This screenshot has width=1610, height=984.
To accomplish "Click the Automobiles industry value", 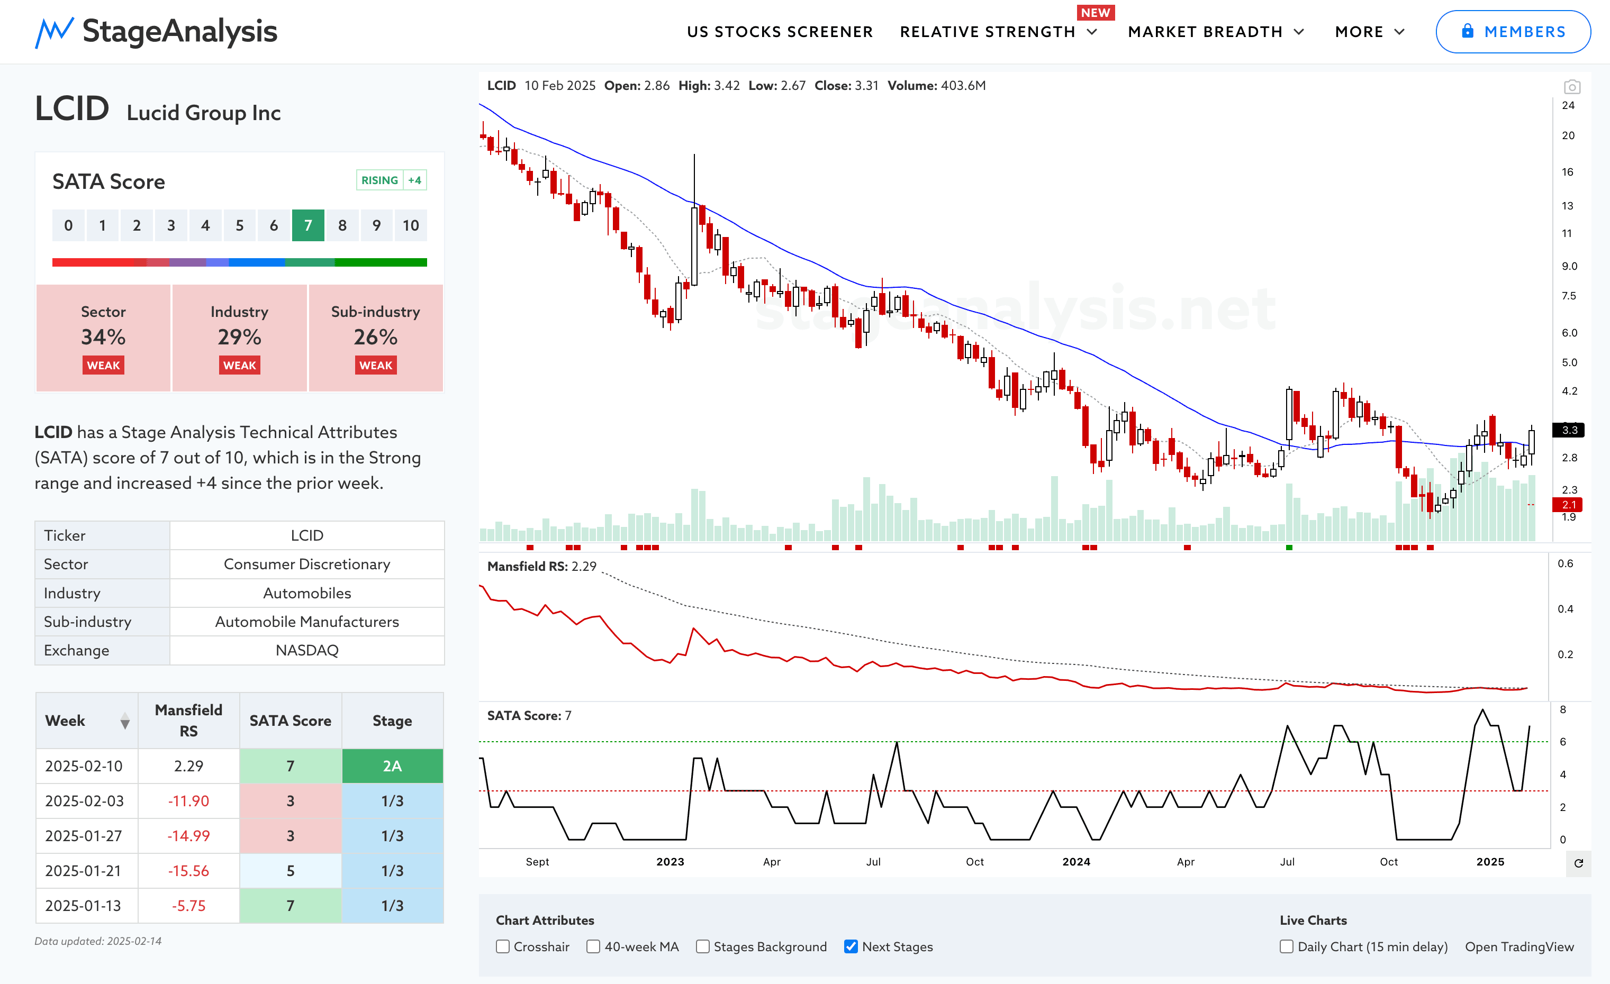I will click(x=307, y=593).
